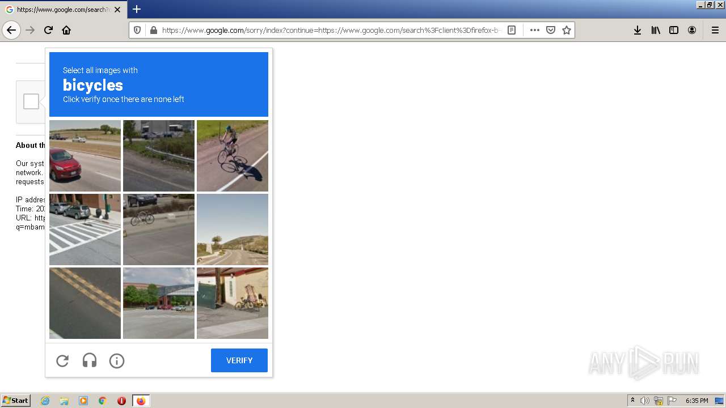Open the Windows Start menu

click(x=15, y=401)
